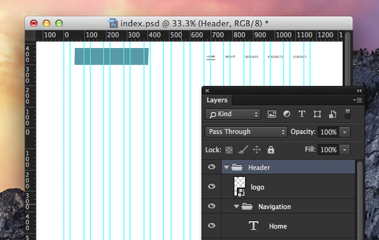Open the Layers panel options menu
The height and width of the screenshot is (240, 379).
point(358,100)
